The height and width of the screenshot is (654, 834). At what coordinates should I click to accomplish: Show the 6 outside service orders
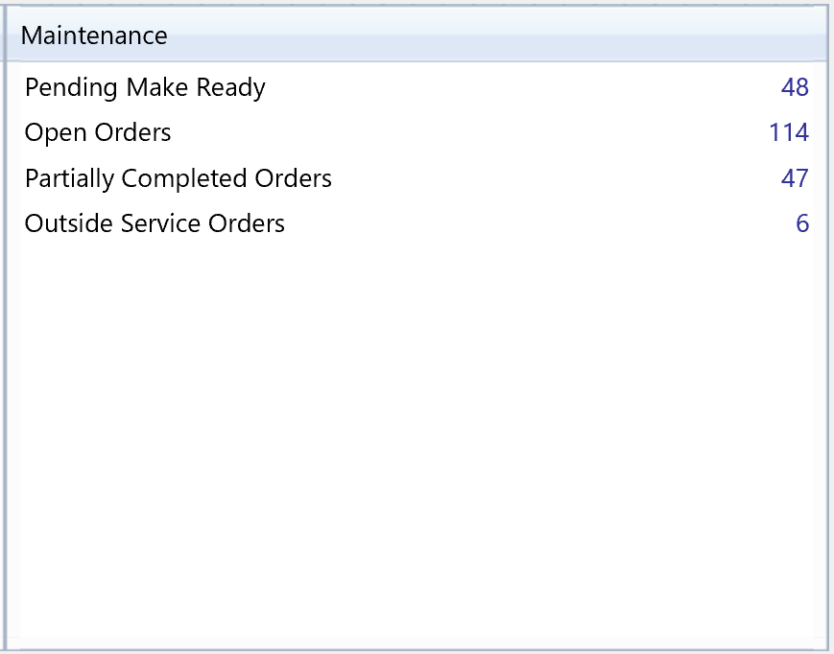801,223
